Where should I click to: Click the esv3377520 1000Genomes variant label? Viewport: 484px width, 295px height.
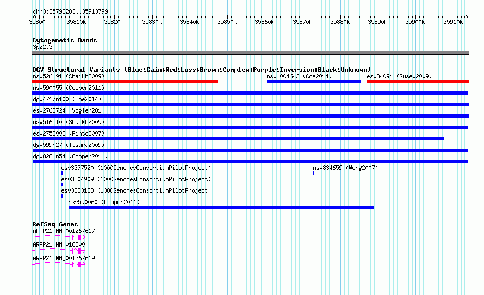(136, 168)
